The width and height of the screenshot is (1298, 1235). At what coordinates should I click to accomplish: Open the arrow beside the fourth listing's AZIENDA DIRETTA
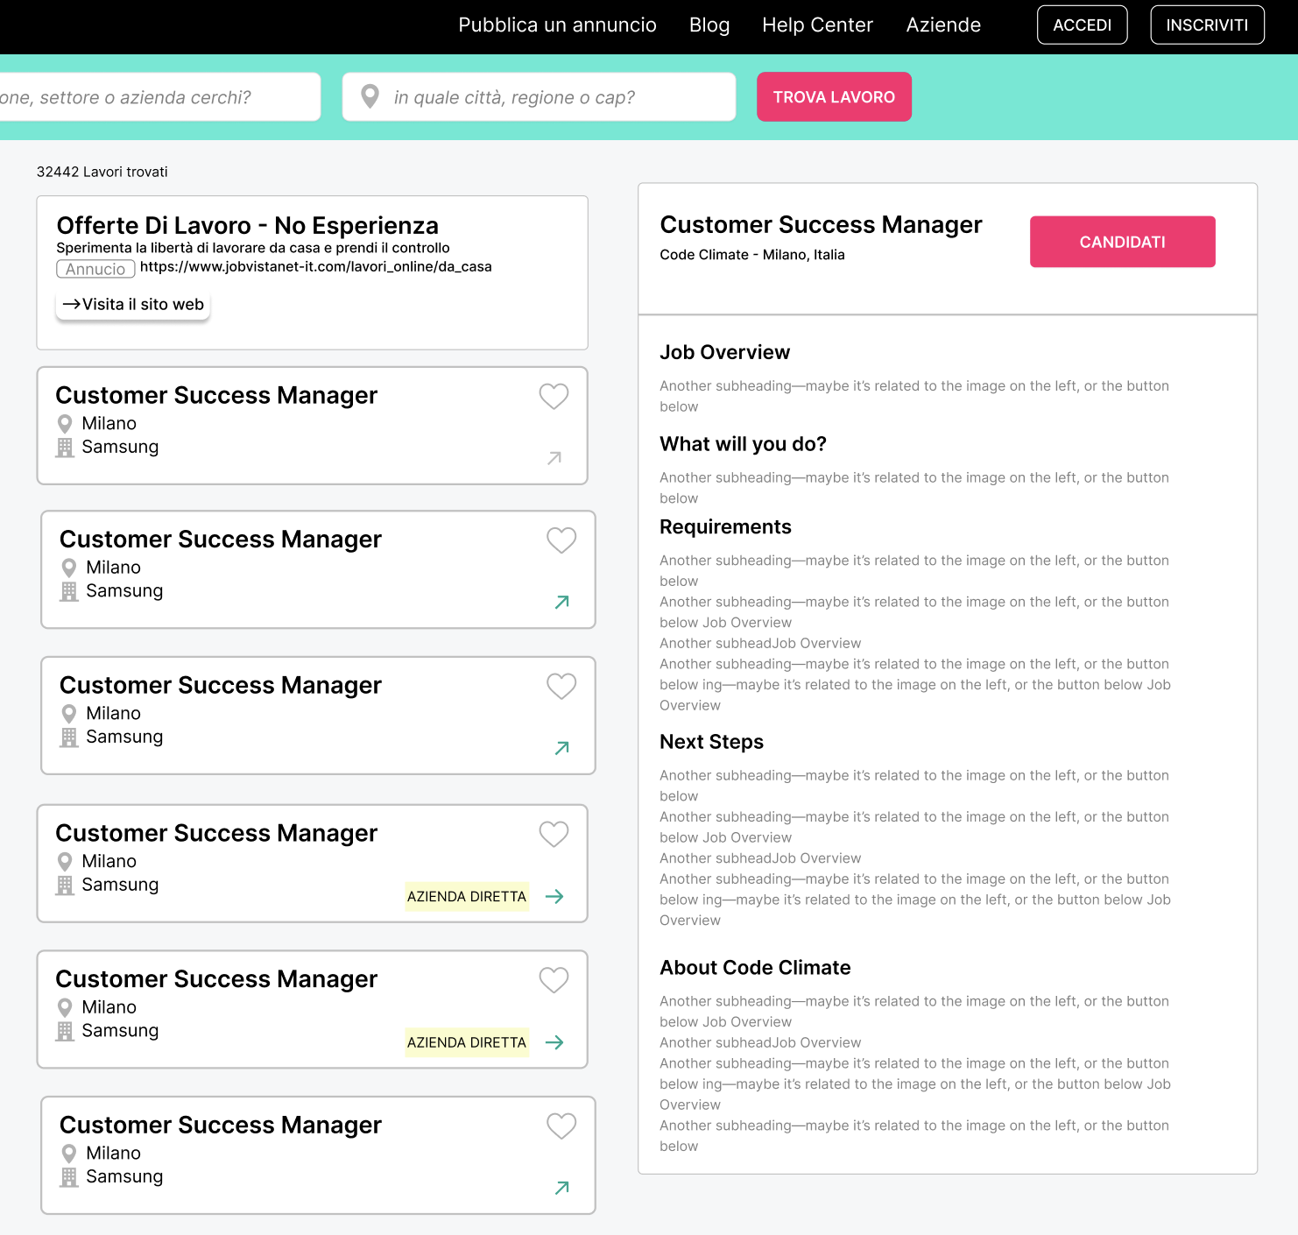point(554,896)
